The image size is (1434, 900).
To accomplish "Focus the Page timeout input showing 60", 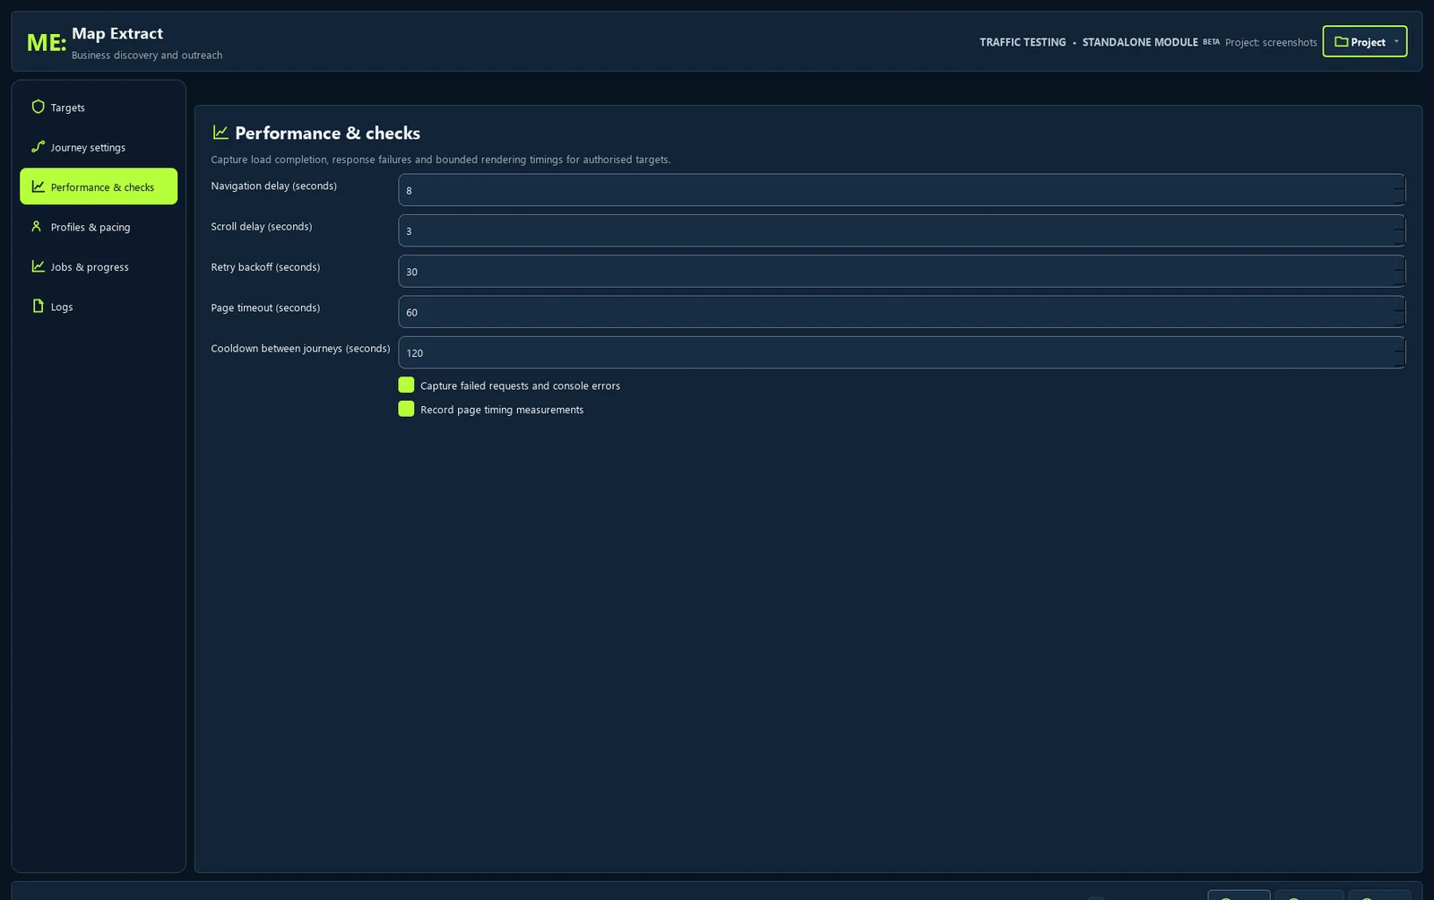I will pos(902,312).
